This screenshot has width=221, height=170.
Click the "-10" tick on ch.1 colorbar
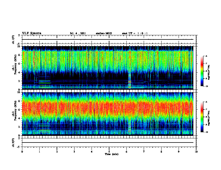206,86
